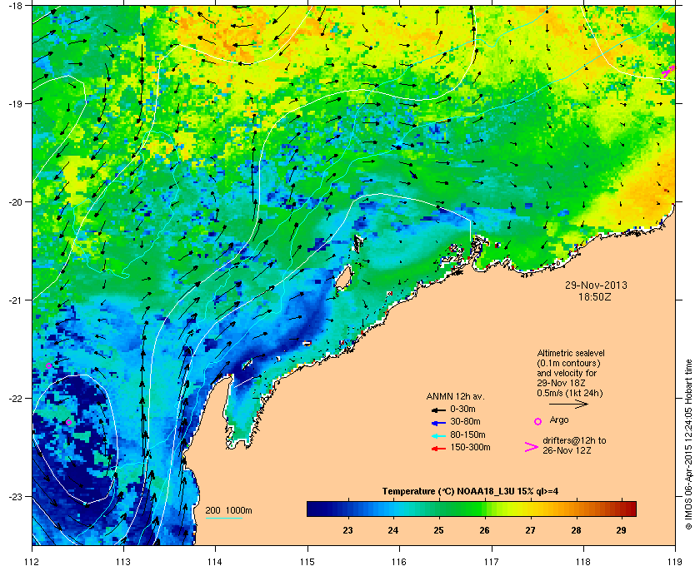700x566 pixels.
Task: Click the '119' longitude axis label
Action: tap(675, 561)
